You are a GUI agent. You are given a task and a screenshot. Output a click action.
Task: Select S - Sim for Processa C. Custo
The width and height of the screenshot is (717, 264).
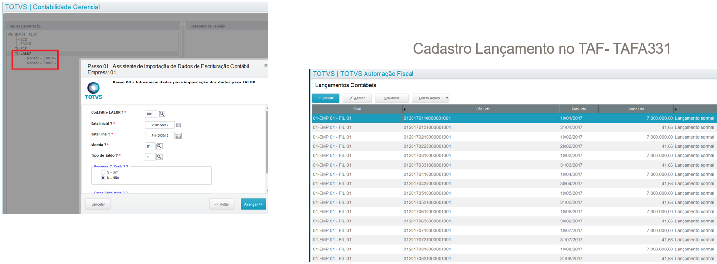[103, 172]
